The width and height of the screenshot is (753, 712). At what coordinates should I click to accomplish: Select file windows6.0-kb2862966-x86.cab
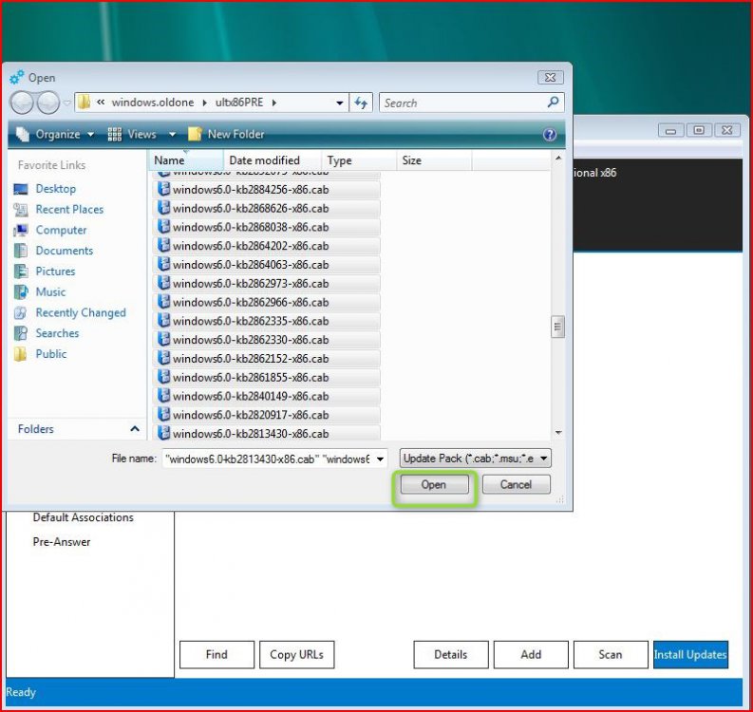(267, 302)
